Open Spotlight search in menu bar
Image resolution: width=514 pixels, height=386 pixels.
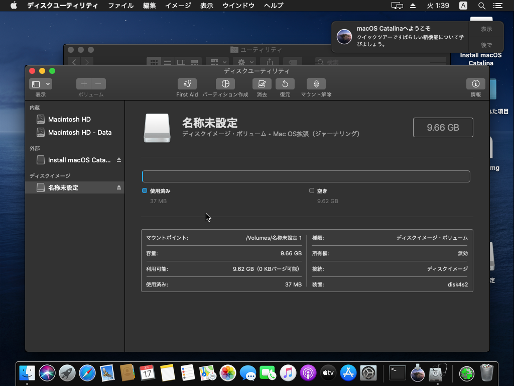click(x=481, y=6)
